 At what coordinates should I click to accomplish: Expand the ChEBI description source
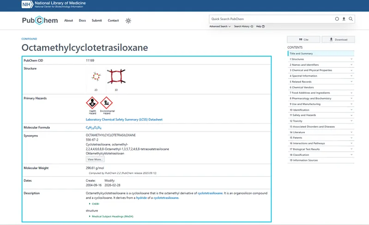click(94, 204)
